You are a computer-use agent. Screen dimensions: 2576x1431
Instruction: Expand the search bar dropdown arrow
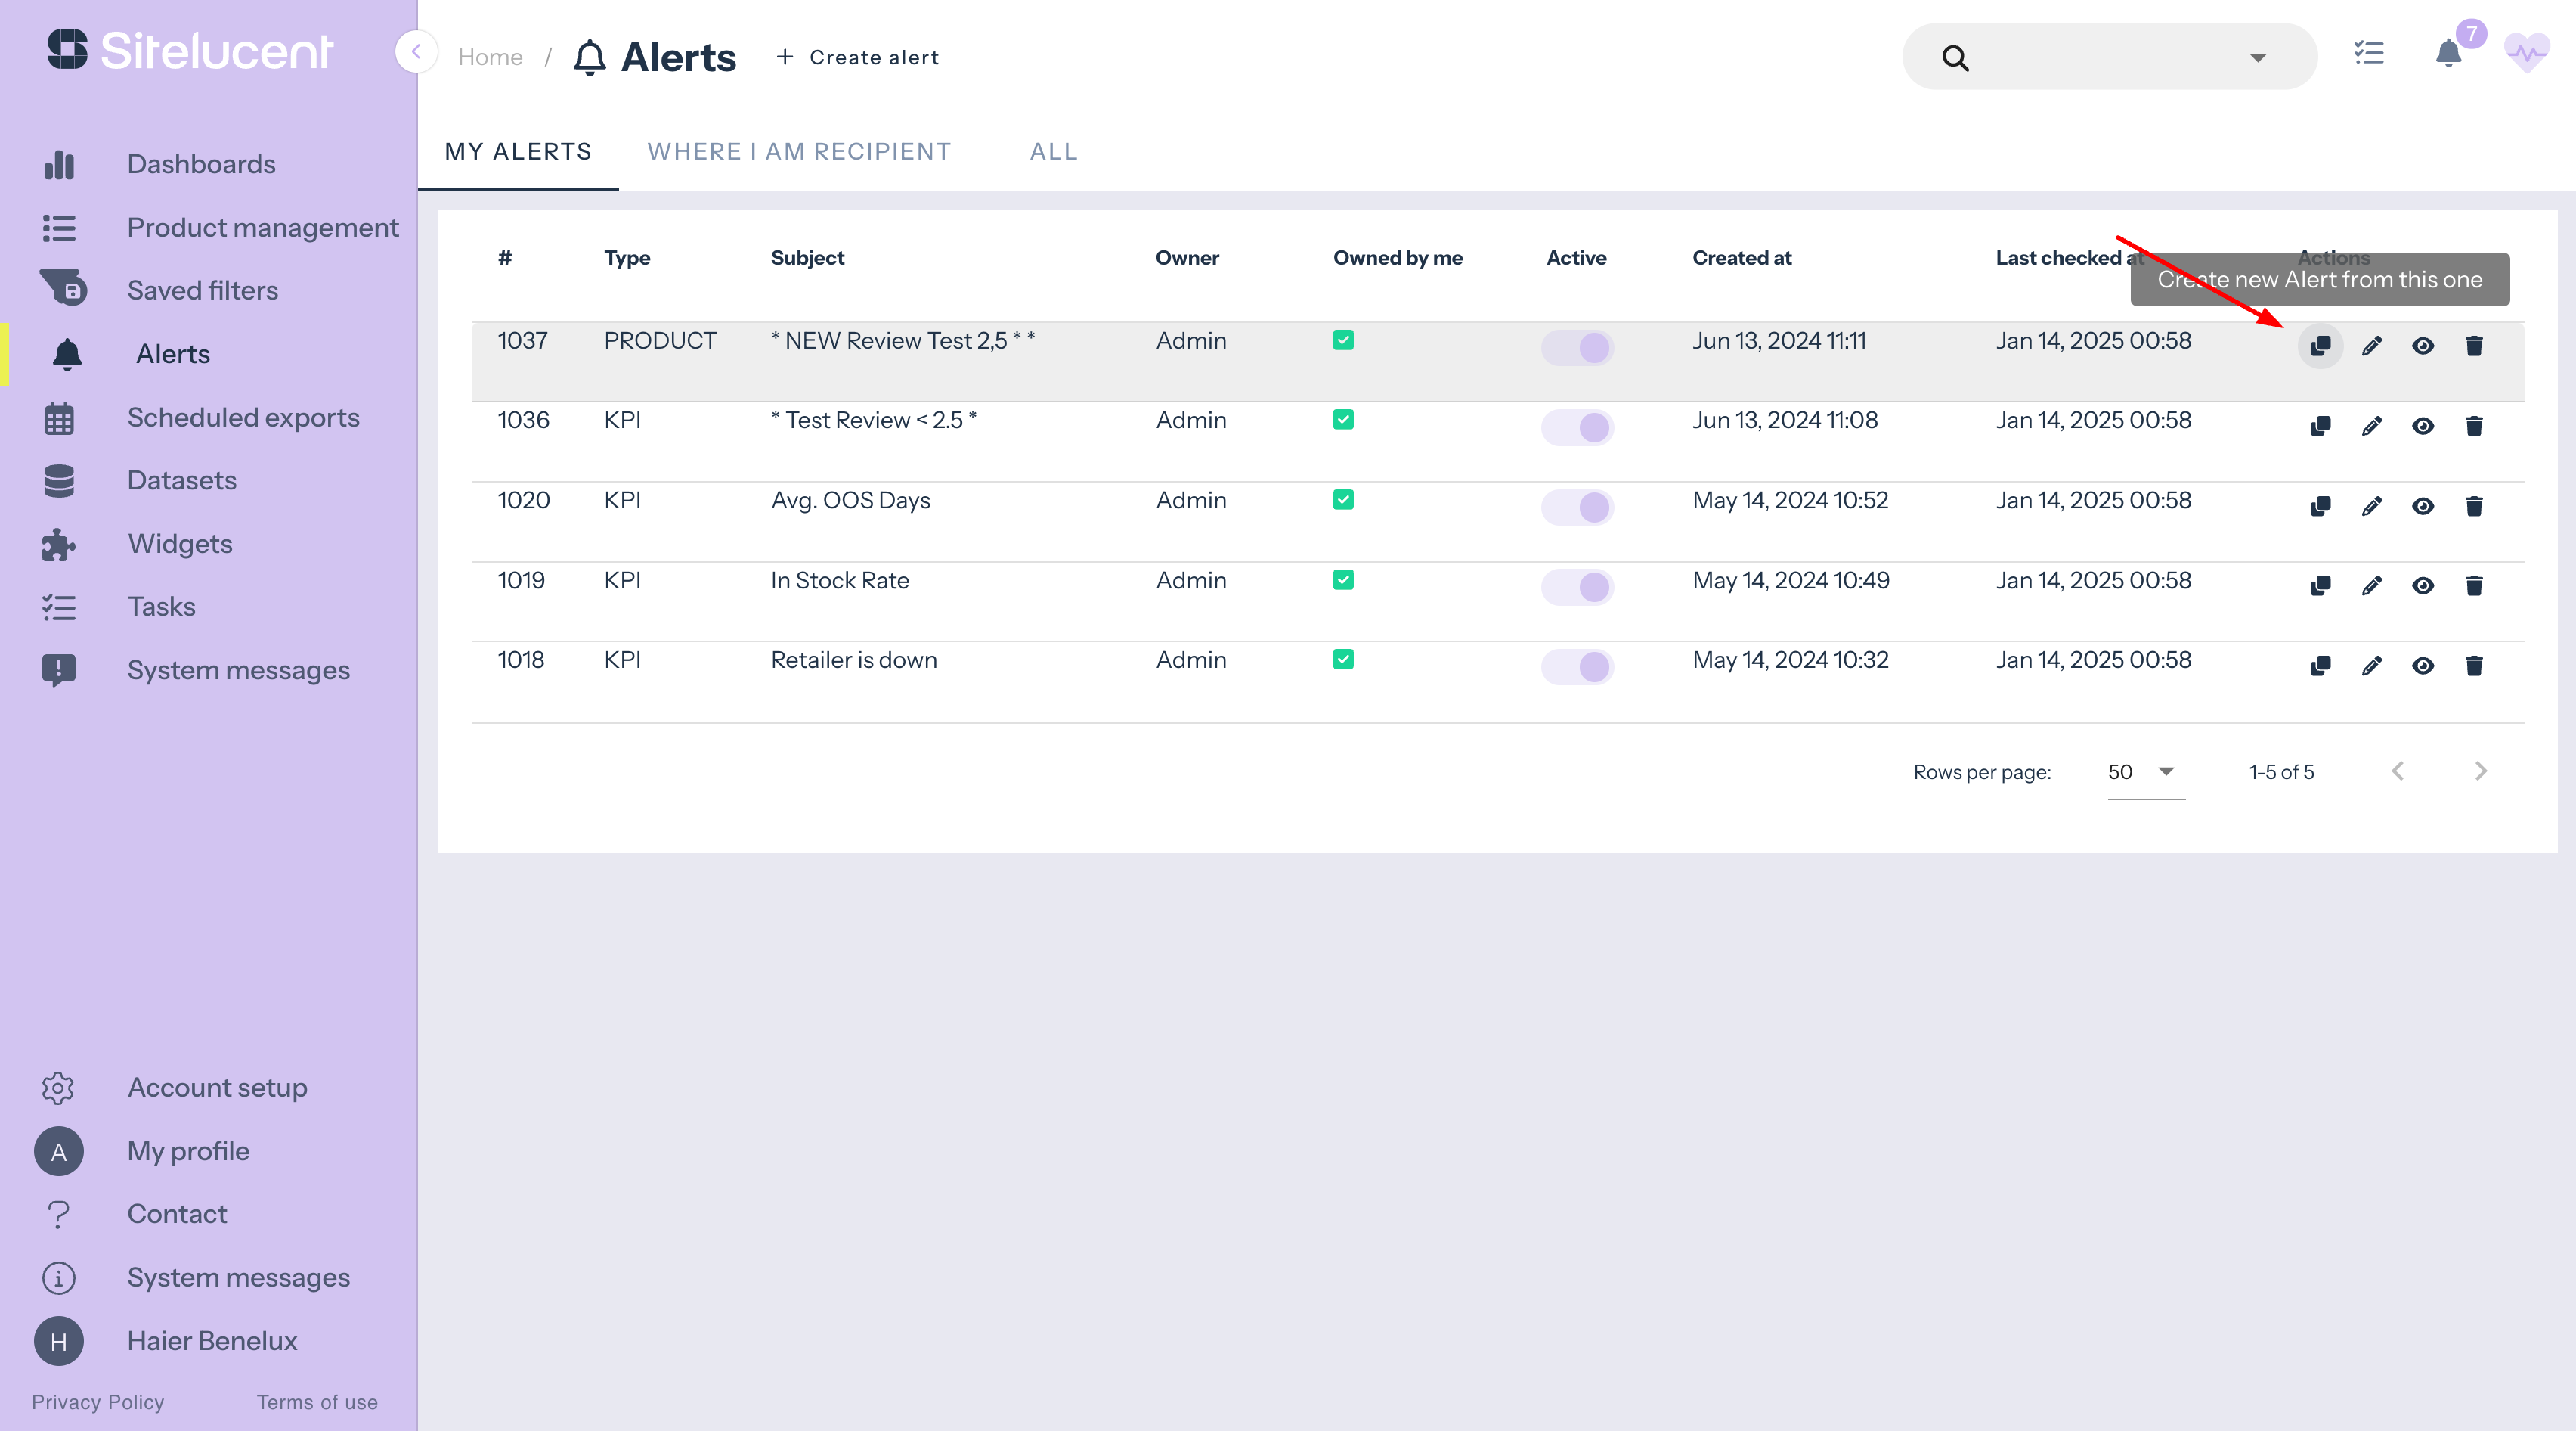(2257, 58)
